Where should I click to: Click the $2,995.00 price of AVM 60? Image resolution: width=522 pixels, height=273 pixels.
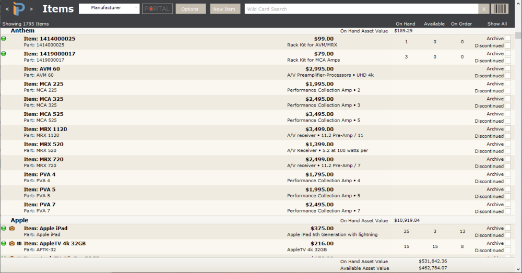coord(319,69)
